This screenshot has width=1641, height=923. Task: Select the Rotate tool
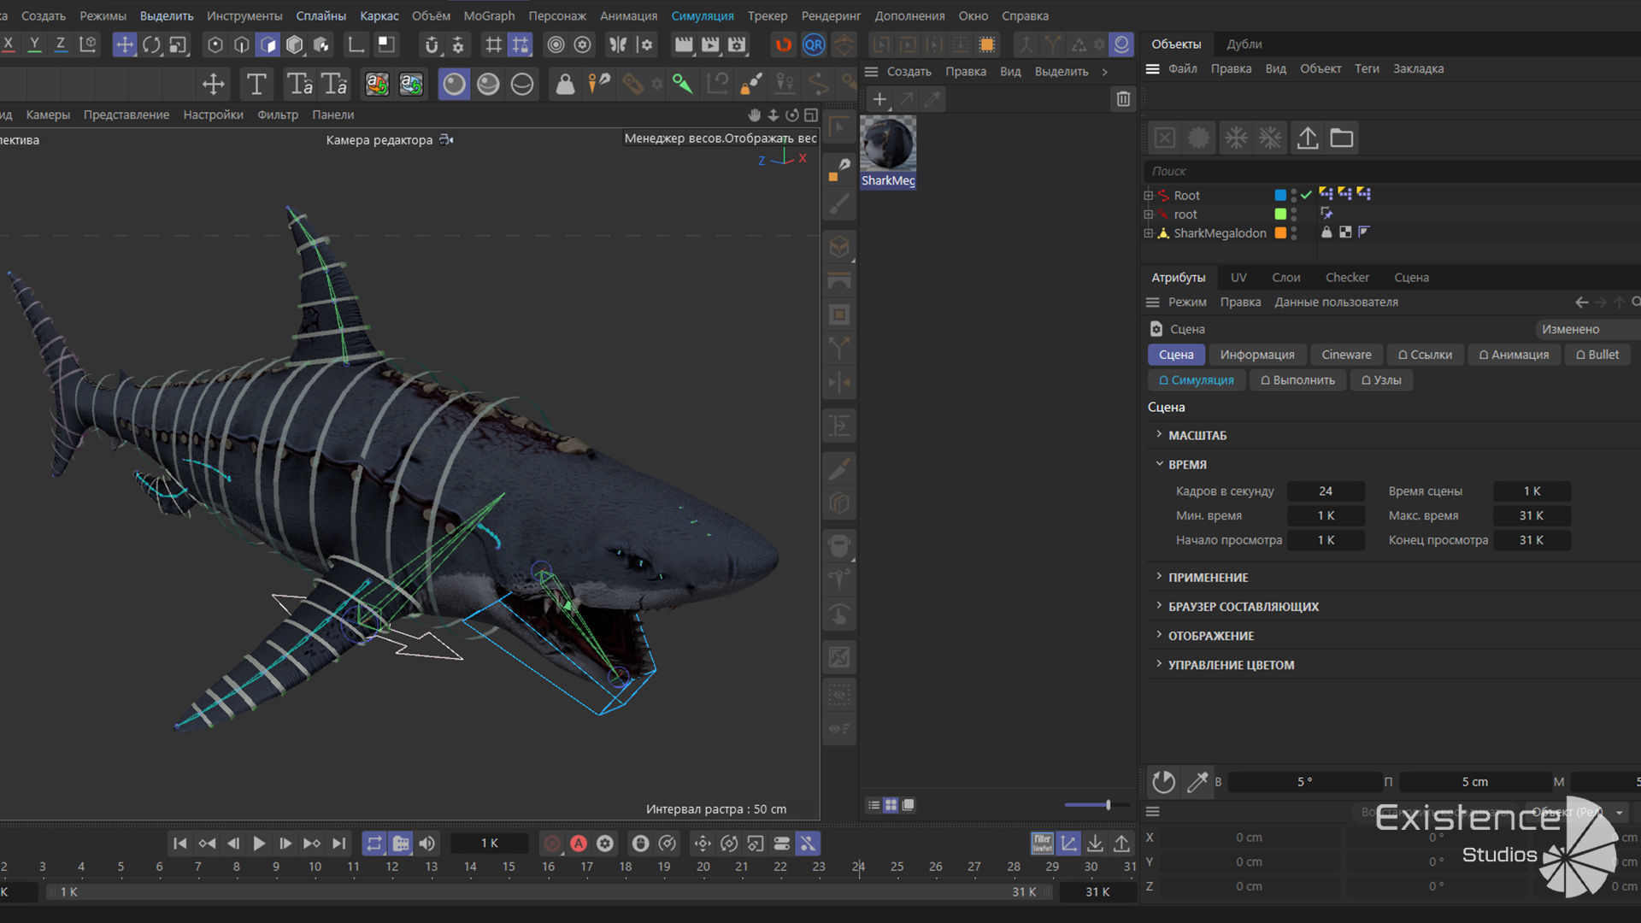coord(151,44)
